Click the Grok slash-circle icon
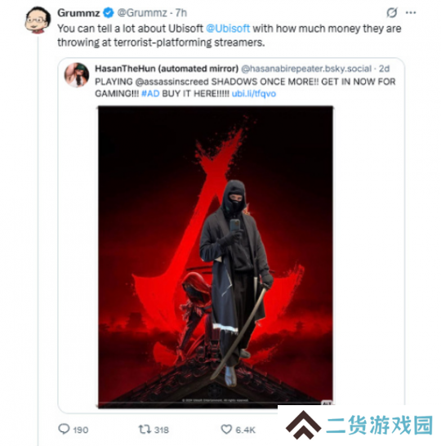Viewport: 441px width, 446px height. coord(391,12)
